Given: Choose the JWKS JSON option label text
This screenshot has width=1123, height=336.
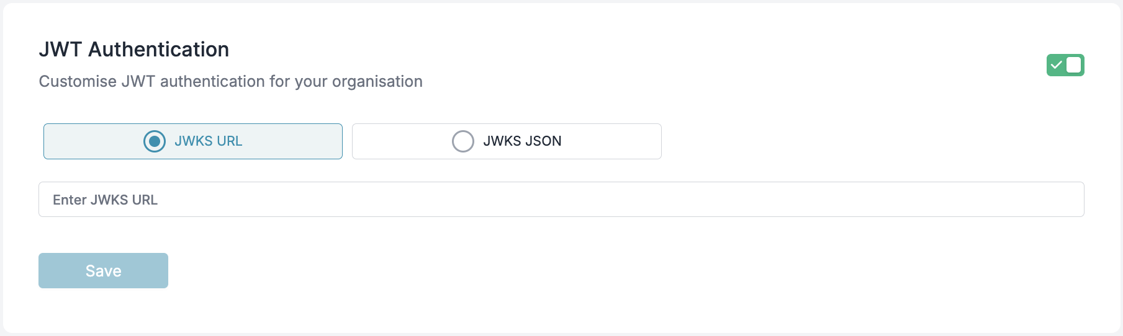Looking at the screenshot, I should [522, 141].
